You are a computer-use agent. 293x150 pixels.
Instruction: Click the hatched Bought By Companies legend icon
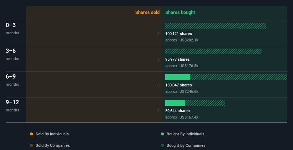point(162,145)
